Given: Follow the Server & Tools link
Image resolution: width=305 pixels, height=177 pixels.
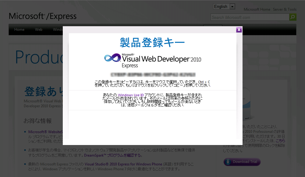Looking at the screenshot, I should (285, 9).
